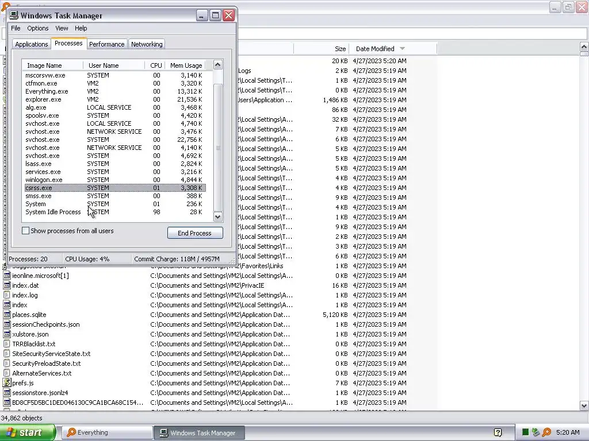Sort Everything results by Date Modified column

pyautogui.click(x=393, y=49)
